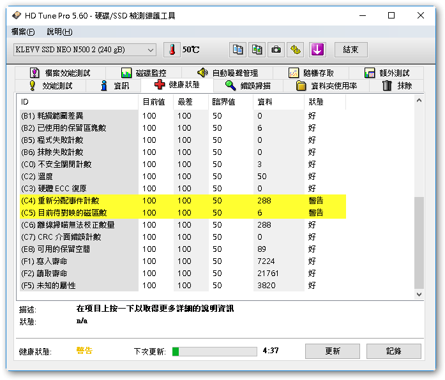Click the 狀態 column header

pyautogui.click(x=325, y=102)
